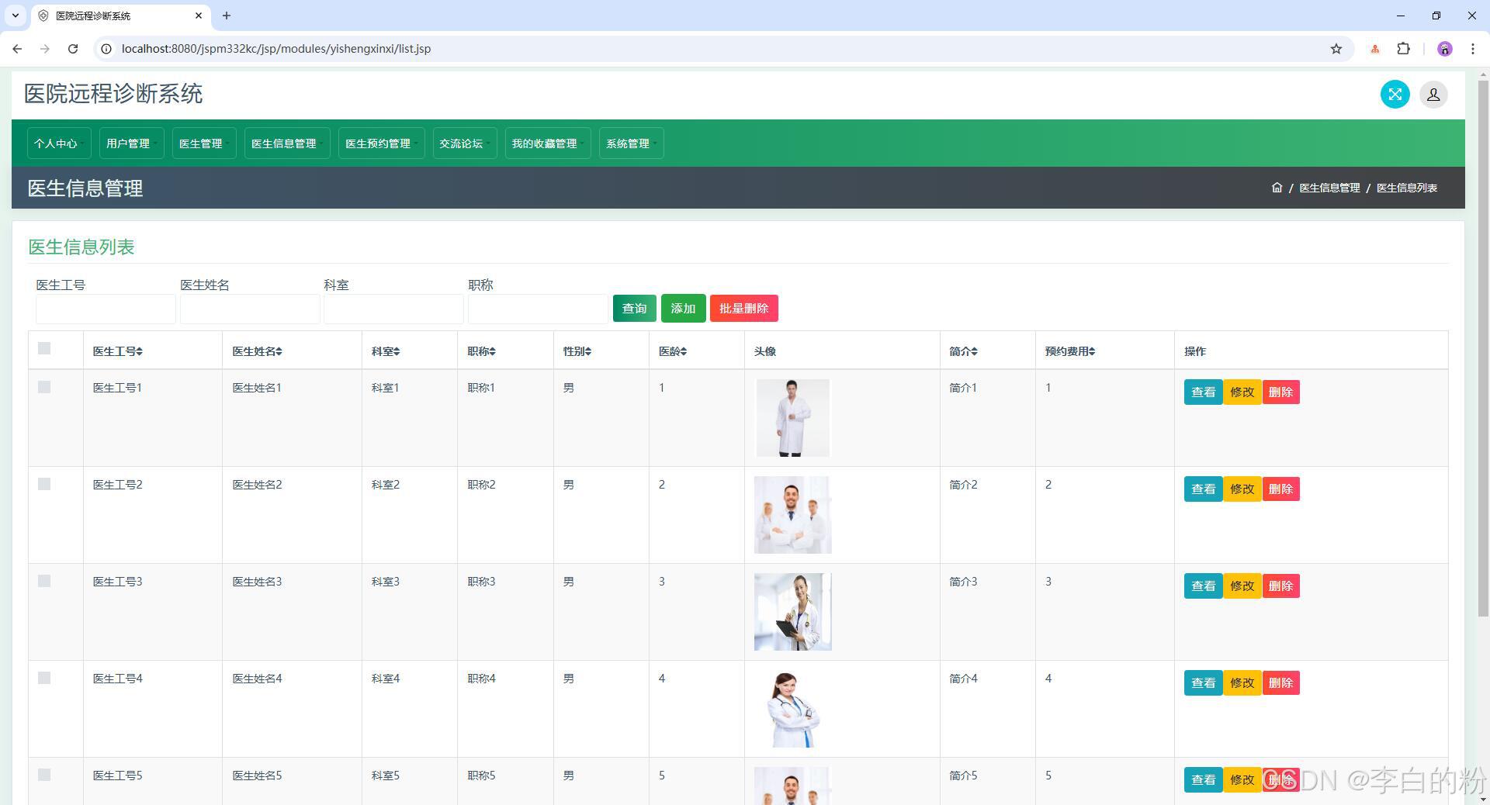Edit 医生工号5 with 修改 button
This screenshot has width=1490, height=805.
pyautogui.click(x=1242, y=780)
